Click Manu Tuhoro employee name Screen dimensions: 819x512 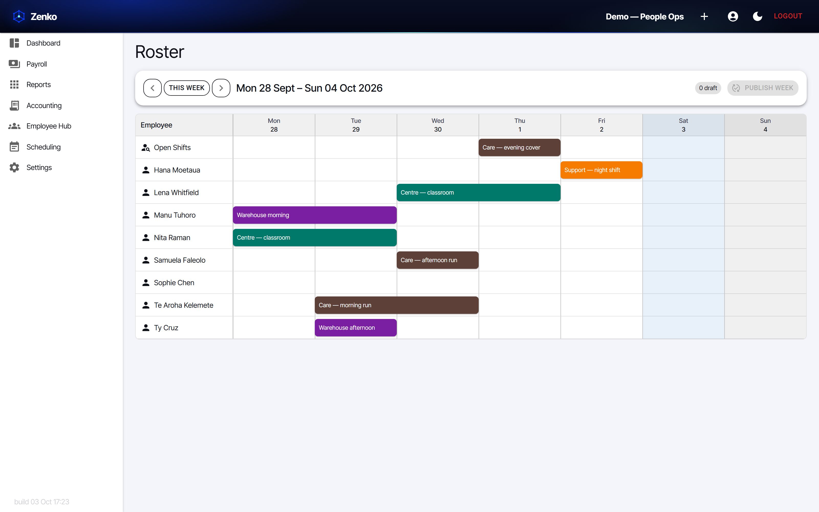(175, 215)
